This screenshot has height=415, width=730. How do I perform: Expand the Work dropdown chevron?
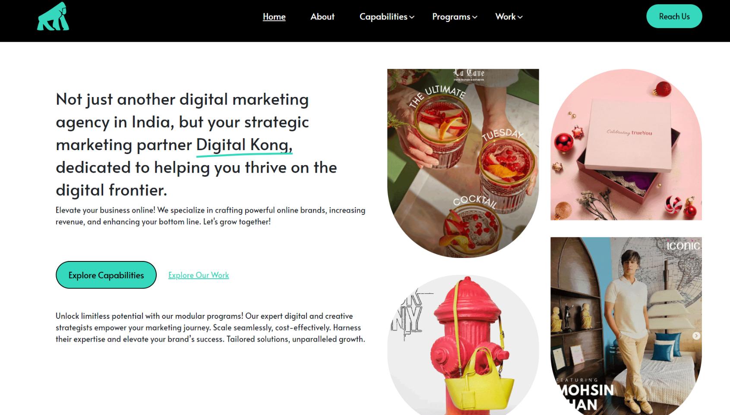tap(520, 17)
